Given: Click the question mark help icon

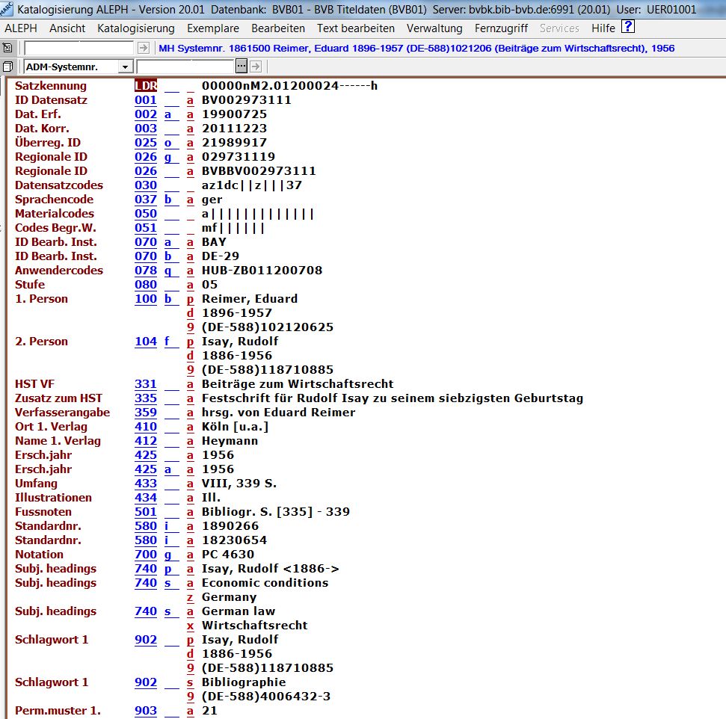Looking at the screenshot, I should pyautogui.click(x=628, y=28).
